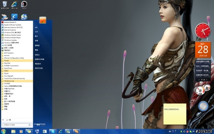Click the sticky note with WXL508090543
The height and width of the screenshot is (134, 214).
point(175,114)
